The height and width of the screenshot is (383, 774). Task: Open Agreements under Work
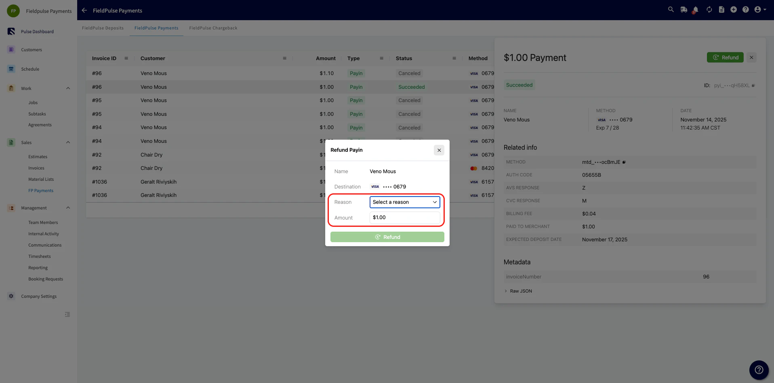(x=40, y=125)
